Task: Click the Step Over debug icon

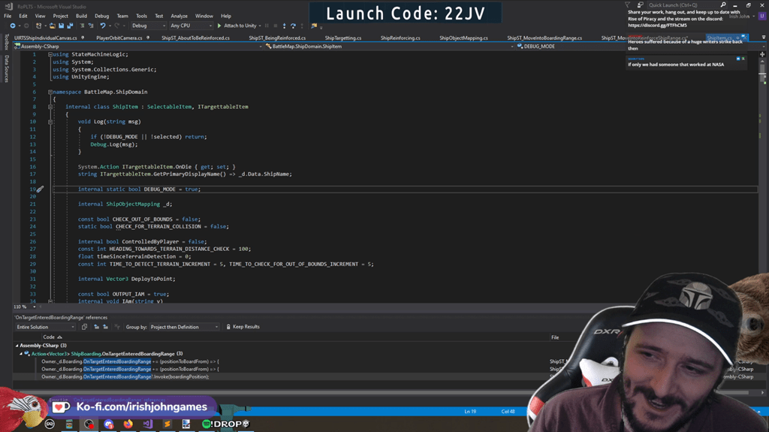Action: coord(294,26)
